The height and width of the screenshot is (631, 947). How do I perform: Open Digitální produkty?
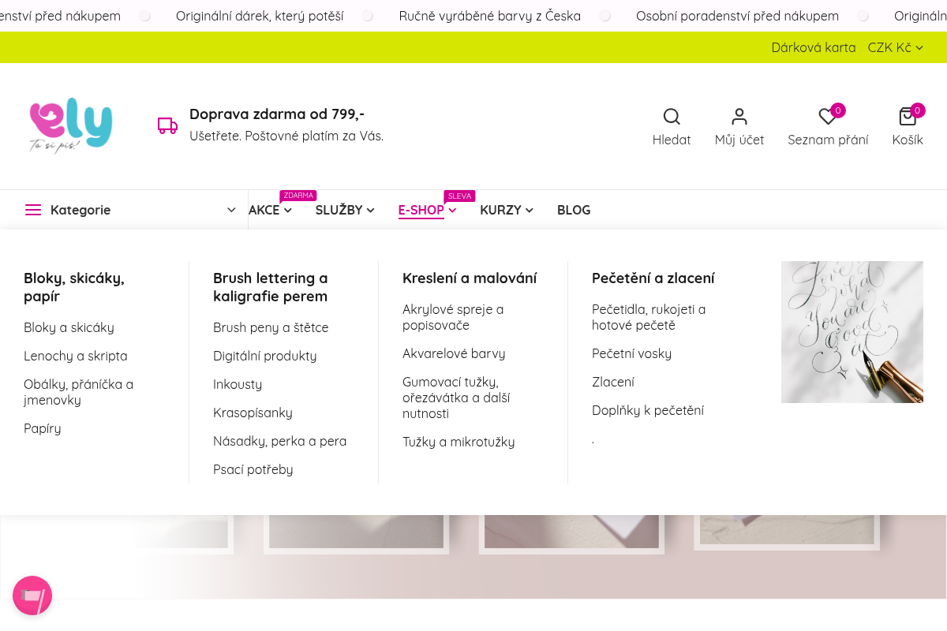coord(265,356)
